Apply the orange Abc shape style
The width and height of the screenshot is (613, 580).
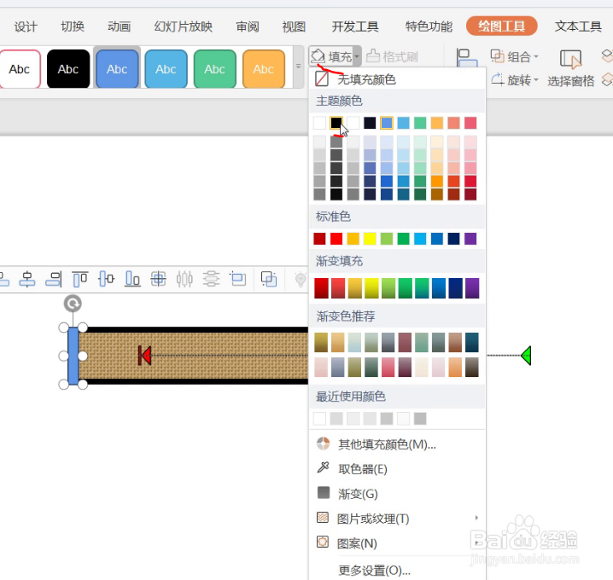tap(264, 69)
